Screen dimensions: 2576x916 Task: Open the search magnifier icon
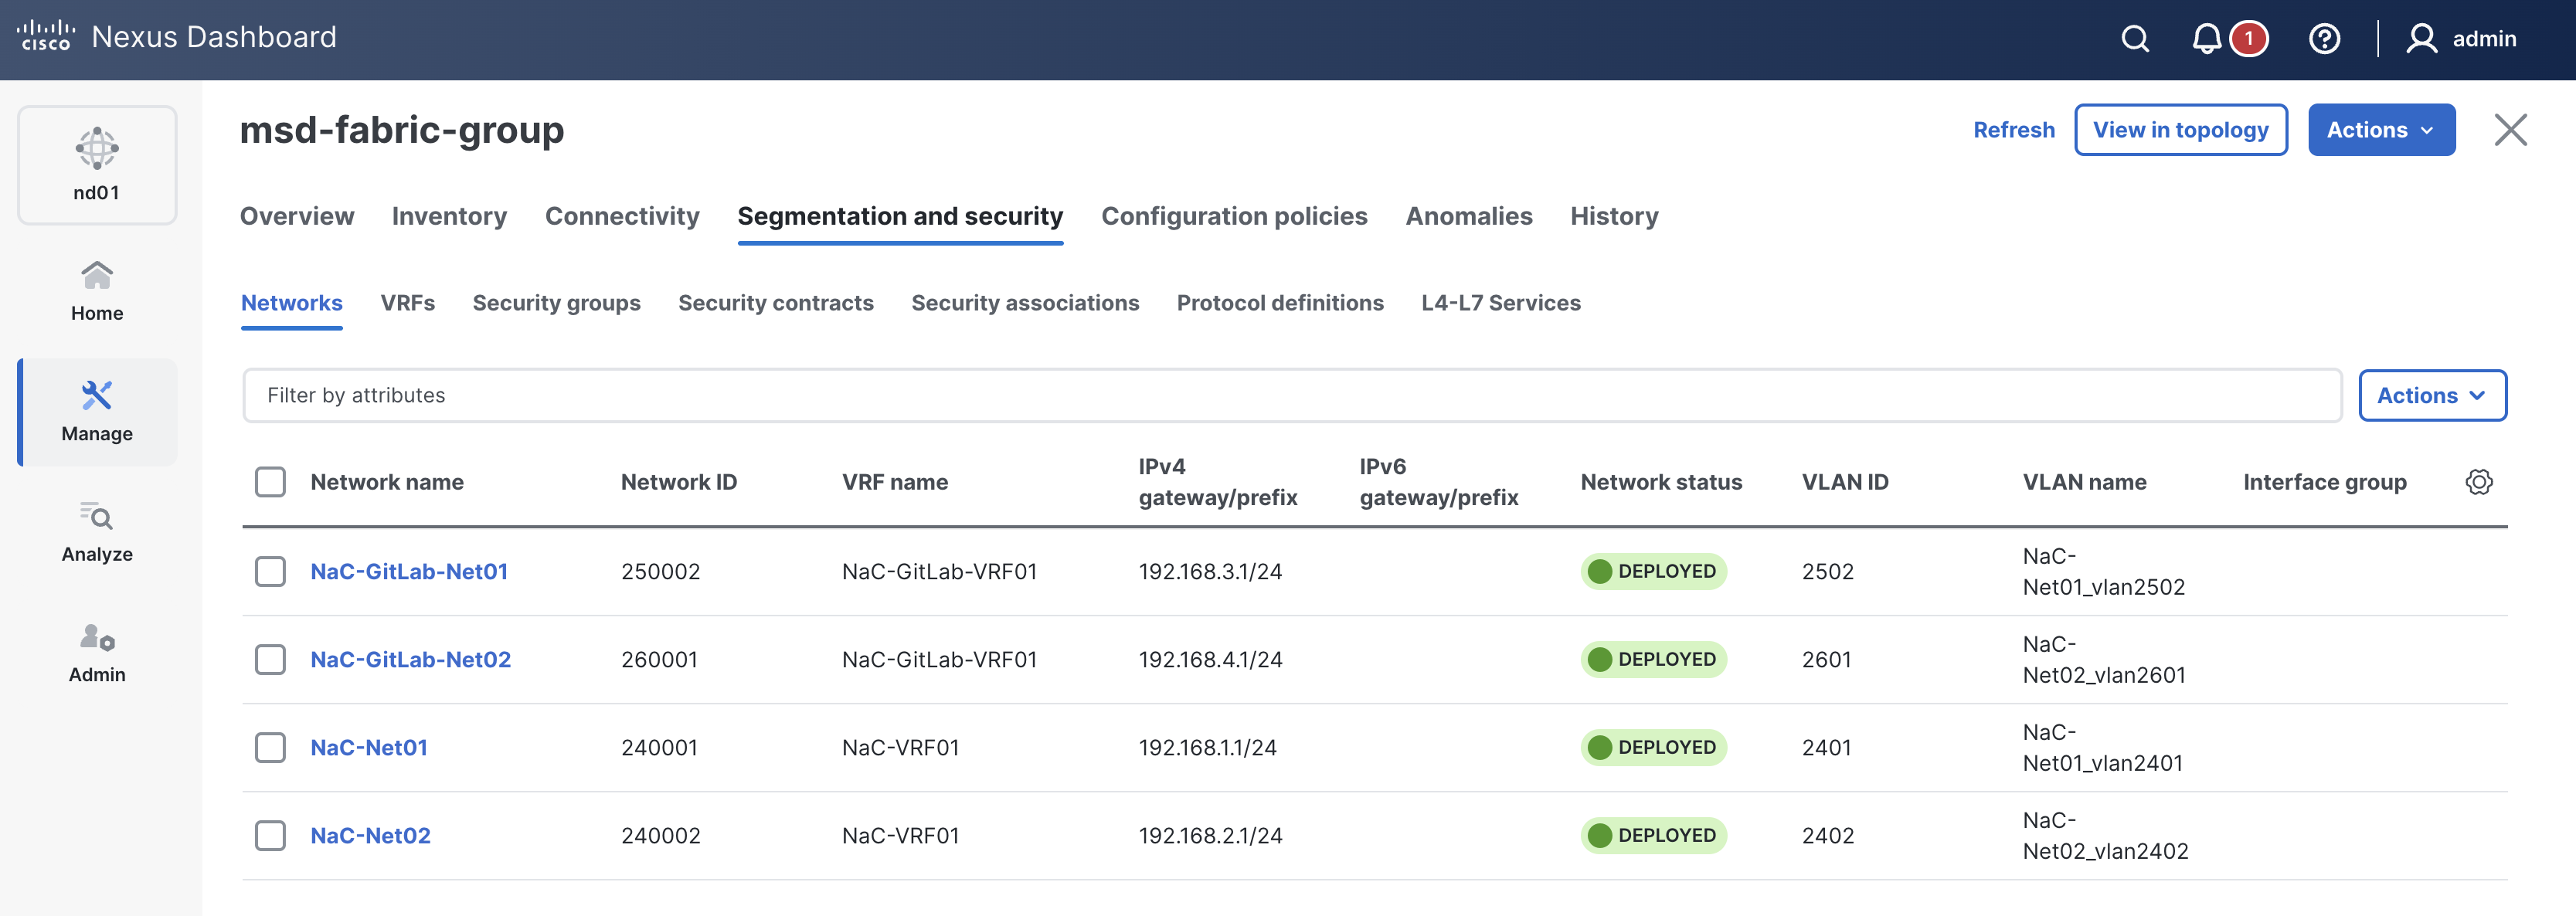(2135, 39)
